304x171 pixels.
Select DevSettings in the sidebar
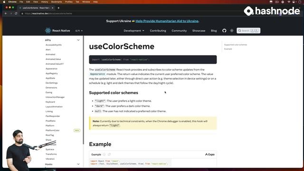52,83
